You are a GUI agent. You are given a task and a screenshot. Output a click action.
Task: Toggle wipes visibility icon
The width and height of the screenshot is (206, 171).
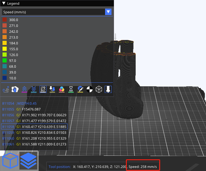pos(15,89)
